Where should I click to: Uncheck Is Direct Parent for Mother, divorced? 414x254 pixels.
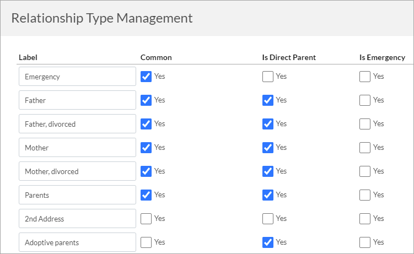click(x=268, y=171)
